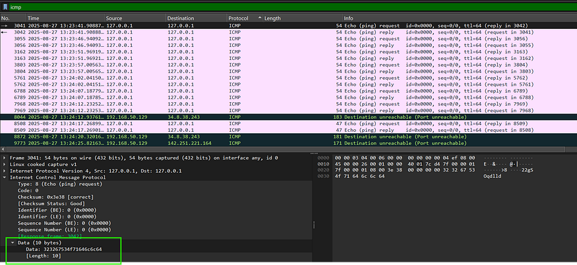Image resolution: width=577 pixels, height=265 pixels.
Task: Select packet row 5762
Action: tap(289, 84)
